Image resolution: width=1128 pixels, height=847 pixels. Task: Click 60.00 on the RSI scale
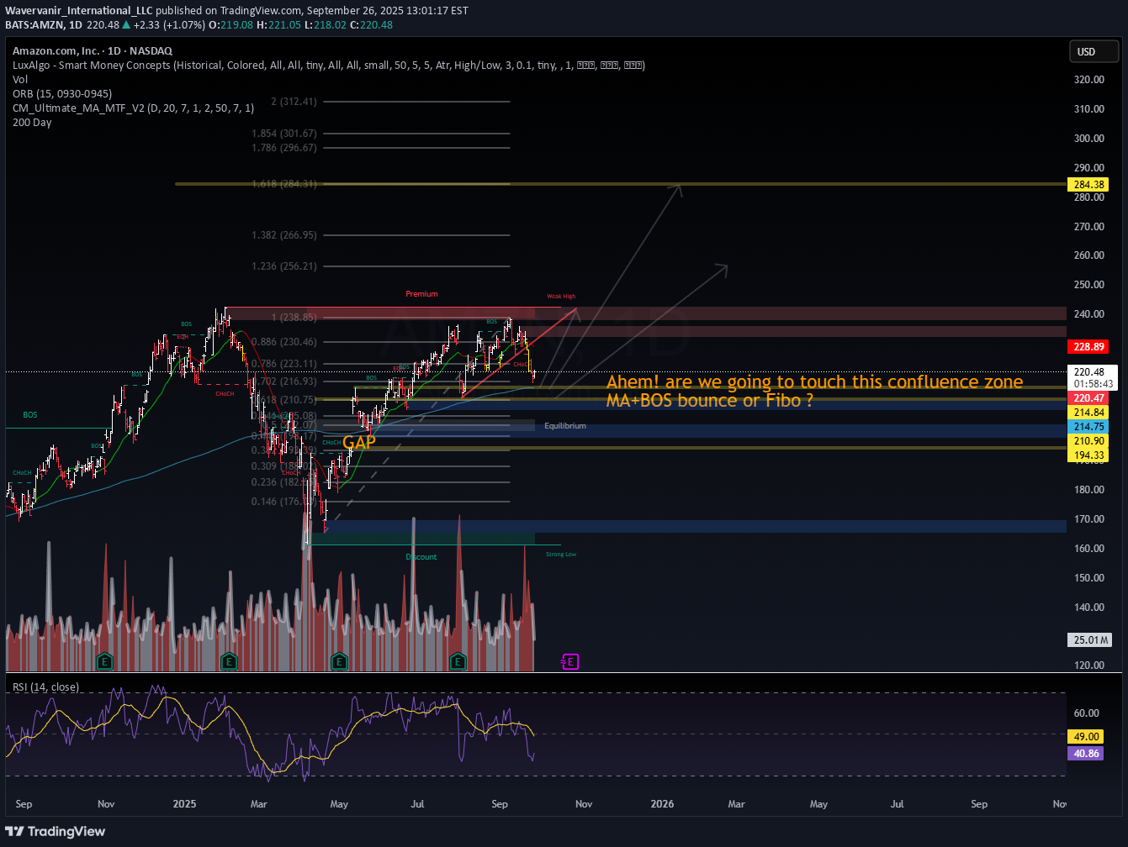click(x=1086, y=713)
